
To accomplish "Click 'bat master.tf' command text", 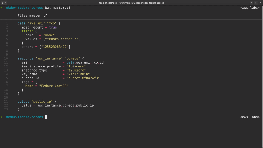I will point(58,8).
